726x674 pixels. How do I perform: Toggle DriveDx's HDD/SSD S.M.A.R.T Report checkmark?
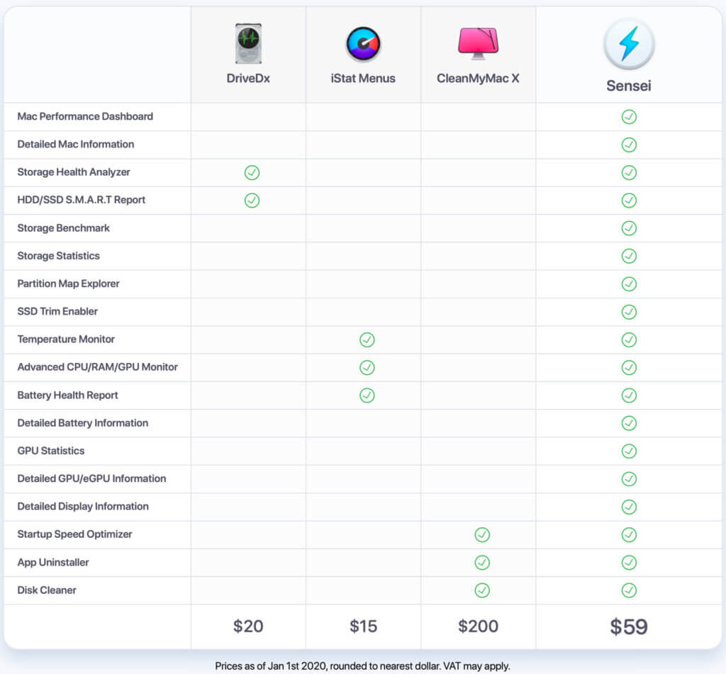252,200
